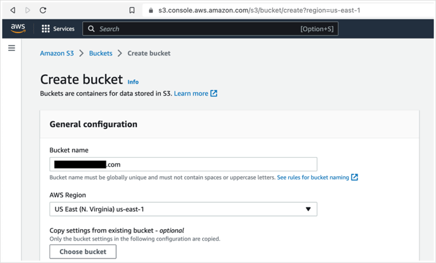This screenshot has width=436, height=263.
Task: Open the Services grid menu
Action: [46, 29]
